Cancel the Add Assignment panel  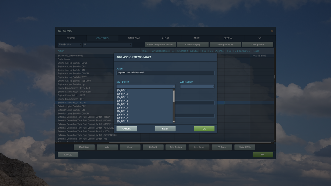(126, 129)
